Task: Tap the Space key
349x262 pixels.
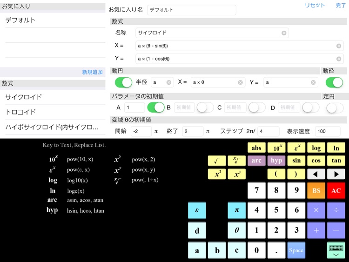Action: [296, 250]
